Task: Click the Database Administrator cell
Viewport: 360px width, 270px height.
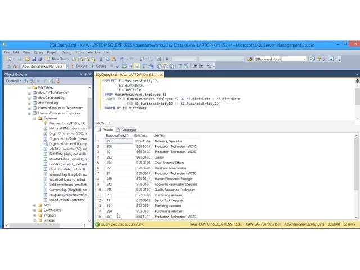Action: 170,168
